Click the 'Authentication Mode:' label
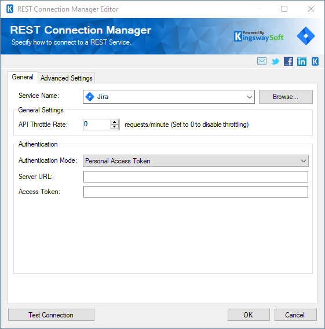 point(48,160)
